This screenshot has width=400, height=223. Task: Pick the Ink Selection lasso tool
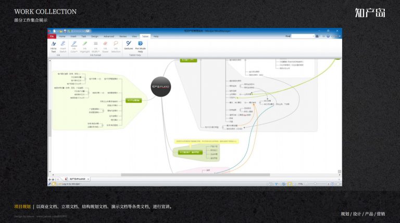point(116,47)
